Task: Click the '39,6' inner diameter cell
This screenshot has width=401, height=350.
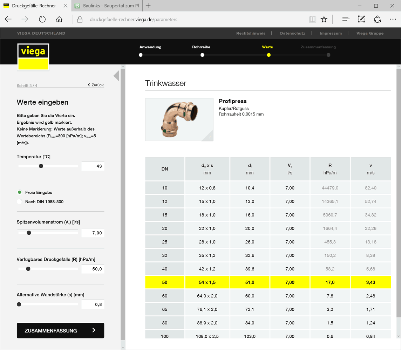Action: click(250, 269)
